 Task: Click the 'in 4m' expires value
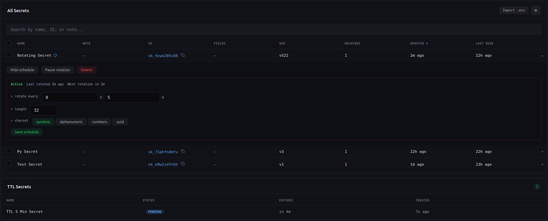285,212
